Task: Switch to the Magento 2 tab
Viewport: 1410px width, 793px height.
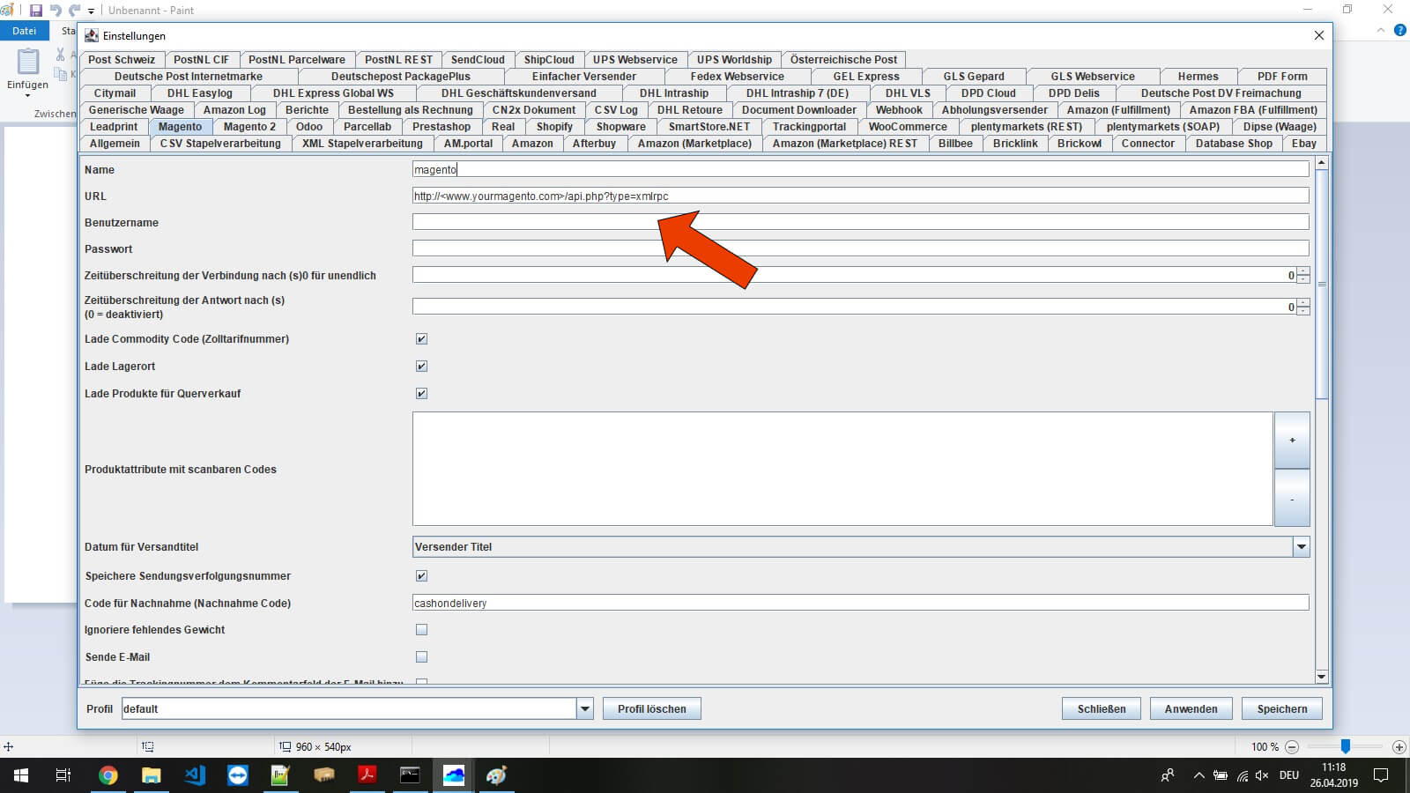Action: pos(249,127)
